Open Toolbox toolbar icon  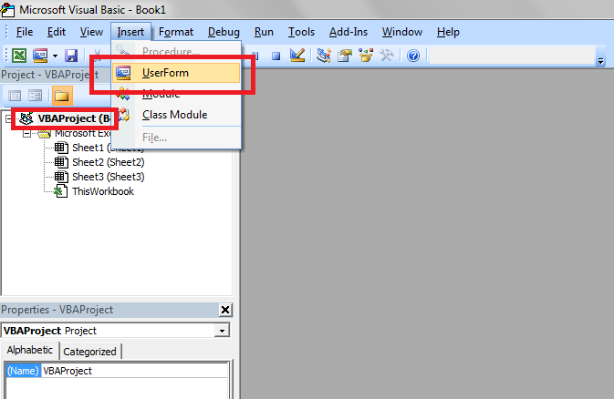pos(387,56)
